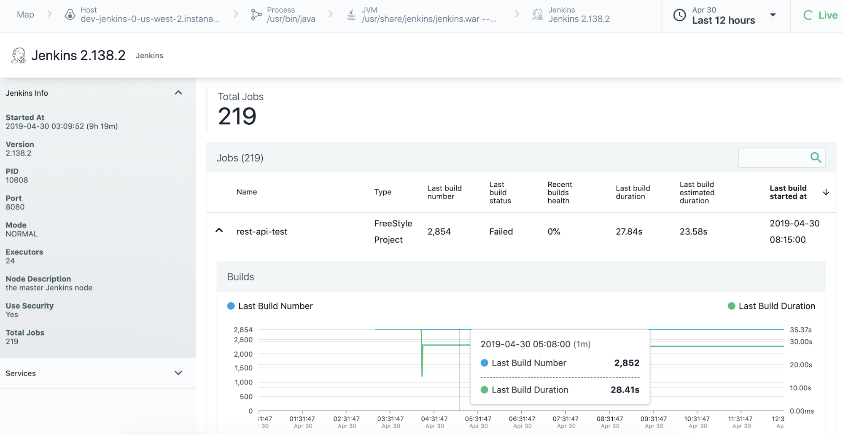Click the Executors value 24

pyautogui.click(x=10, y=261)
